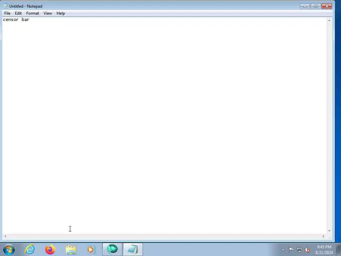Image resolution: width=341 pixels, height=256 pixels.
Task: Open the Action Center flag icon
Action: [291, 250]
